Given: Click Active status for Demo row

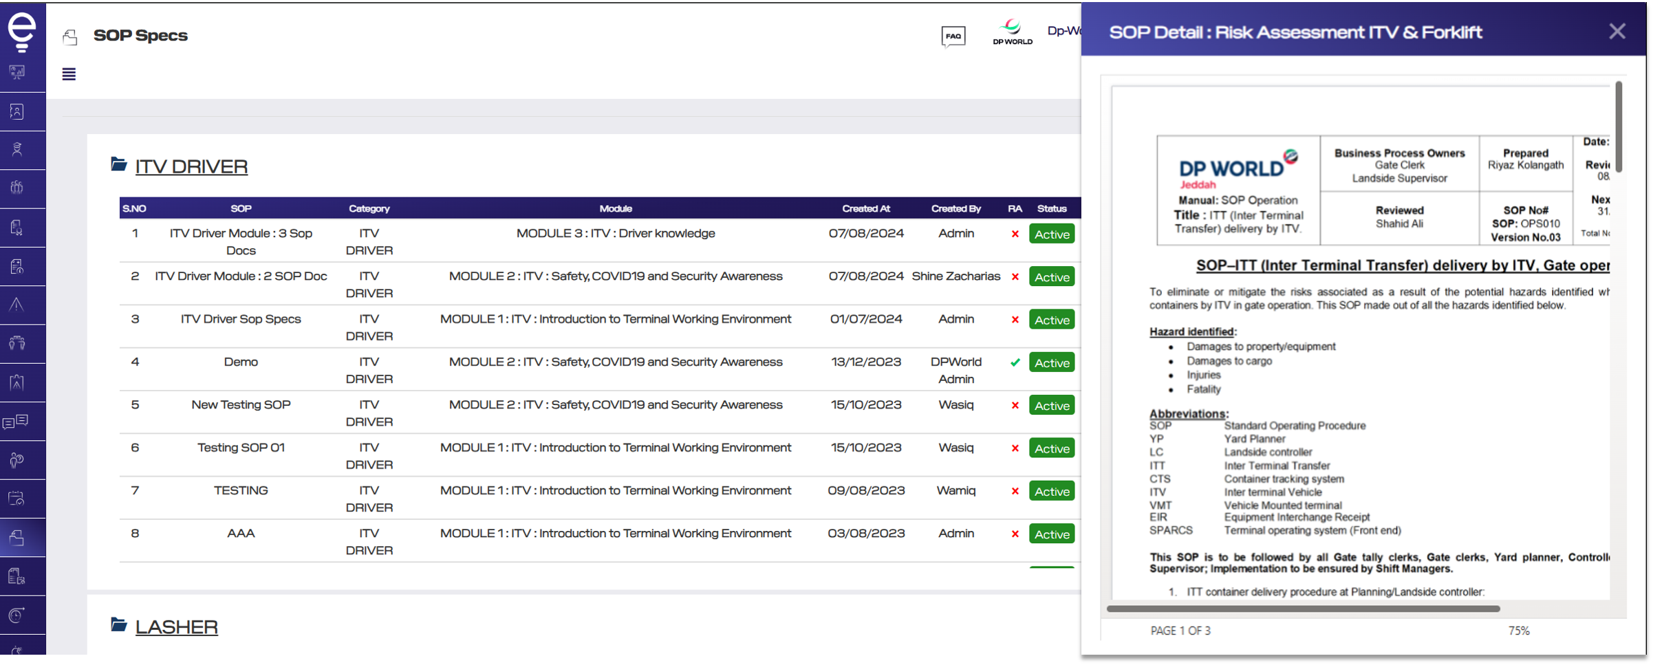Looking at the screenshot, I should click(x=1052, y=362).
